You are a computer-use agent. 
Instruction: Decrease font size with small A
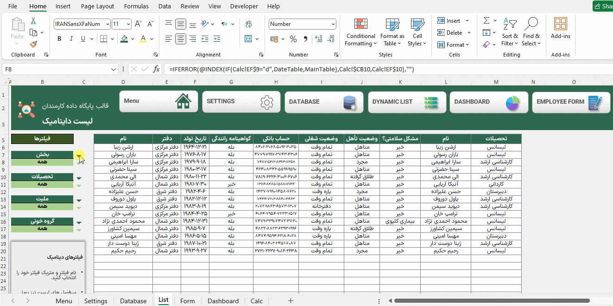(151, 24)
